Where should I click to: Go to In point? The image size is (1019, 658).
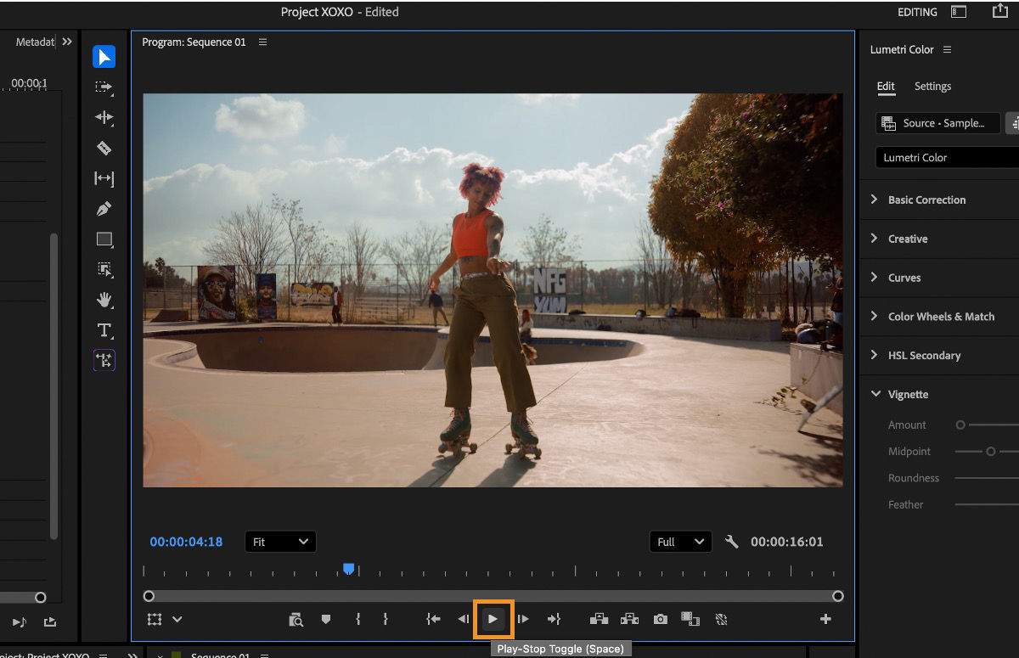pos(433,620)
